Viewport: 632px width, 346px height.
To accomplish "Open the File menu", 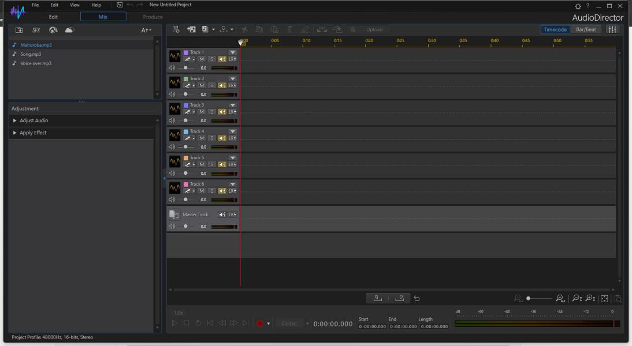I will [35, 5].
